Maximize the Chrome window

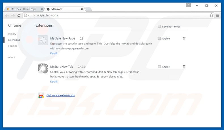tap(207, 6)
